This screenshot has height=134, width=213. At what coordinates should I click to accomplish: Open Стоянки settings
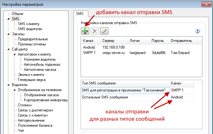25,105
